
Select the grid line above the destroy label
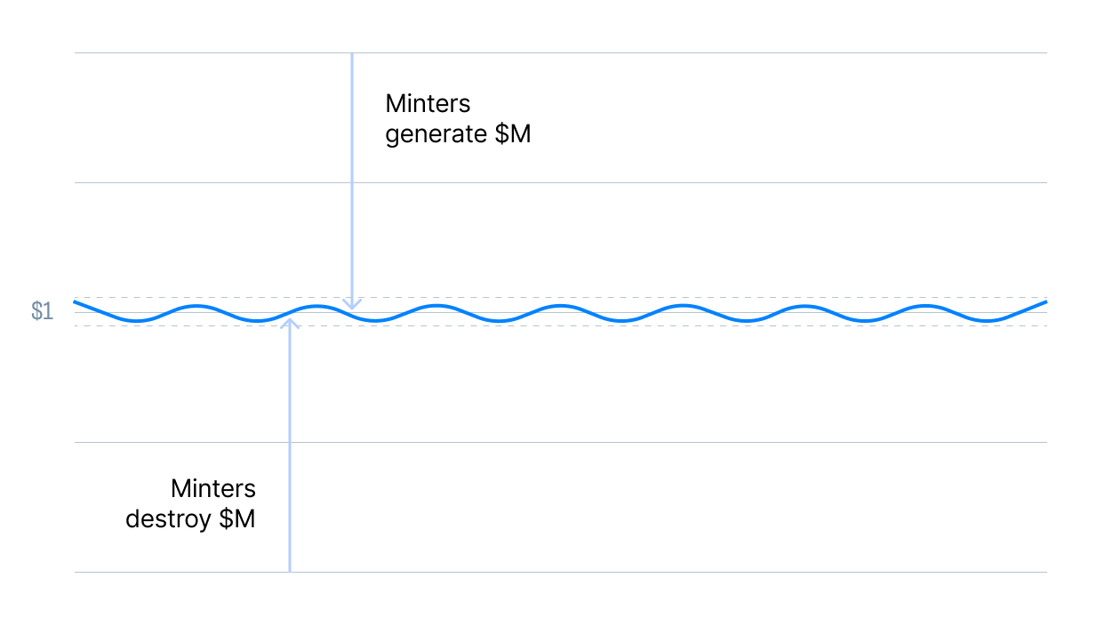[x=561, y=442]
